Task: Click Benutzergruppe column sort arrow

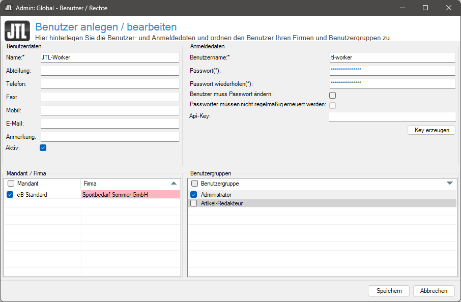Action: pyautogui.click(x=449, y=183)
